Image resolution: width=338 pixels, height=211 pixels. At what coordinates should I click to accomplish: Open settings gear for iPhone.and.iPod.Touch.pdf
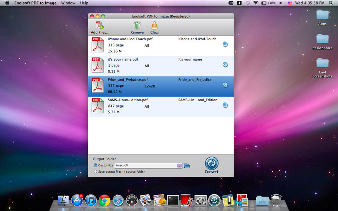225,45
